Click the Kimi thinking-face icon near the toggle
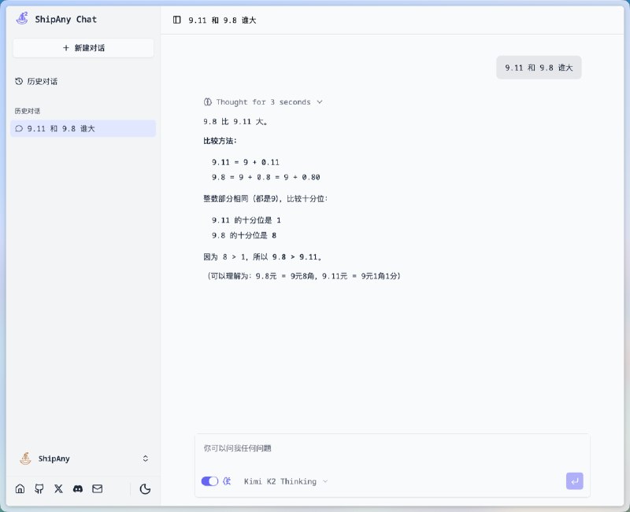The height and width of the screenshot is (512, 630). [226, 481]
